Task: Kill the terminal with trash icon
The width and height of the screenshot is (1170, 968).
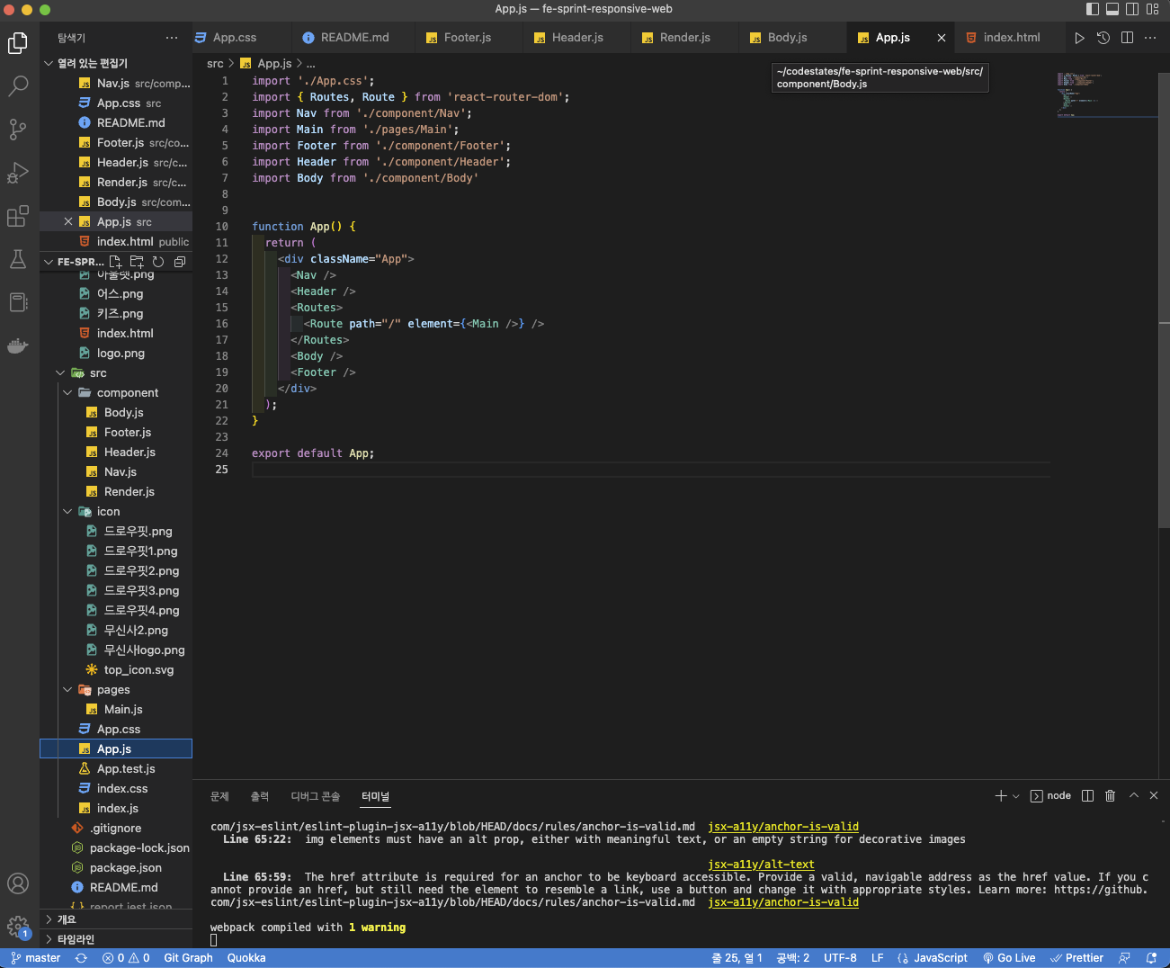Action: point(1111,795)
